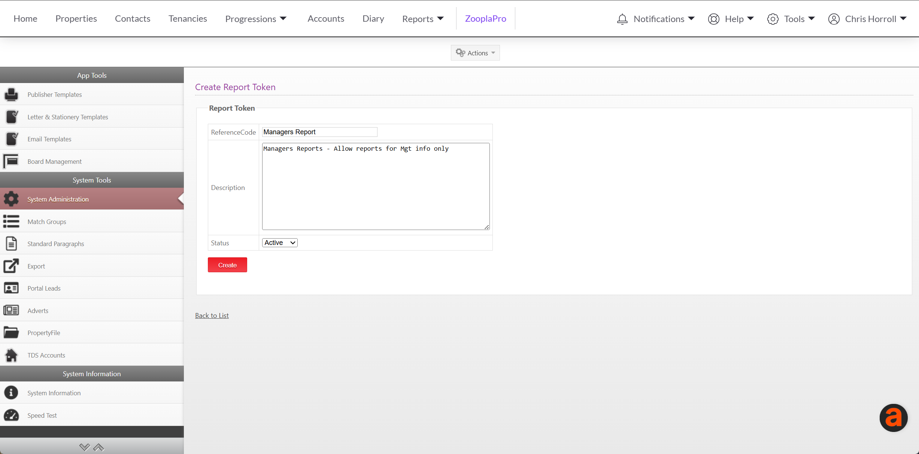Open the Accounts menu
The height and width of the screenshot is (454, 919).
[326, 18]
